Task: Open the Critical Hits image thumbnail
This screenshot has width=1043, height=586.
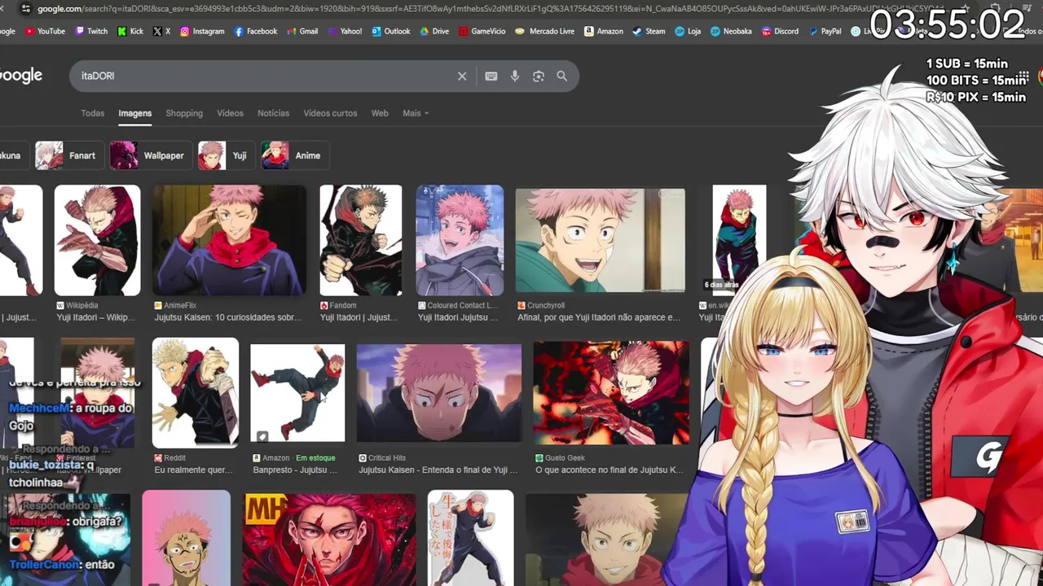Action: coord(439,393)
